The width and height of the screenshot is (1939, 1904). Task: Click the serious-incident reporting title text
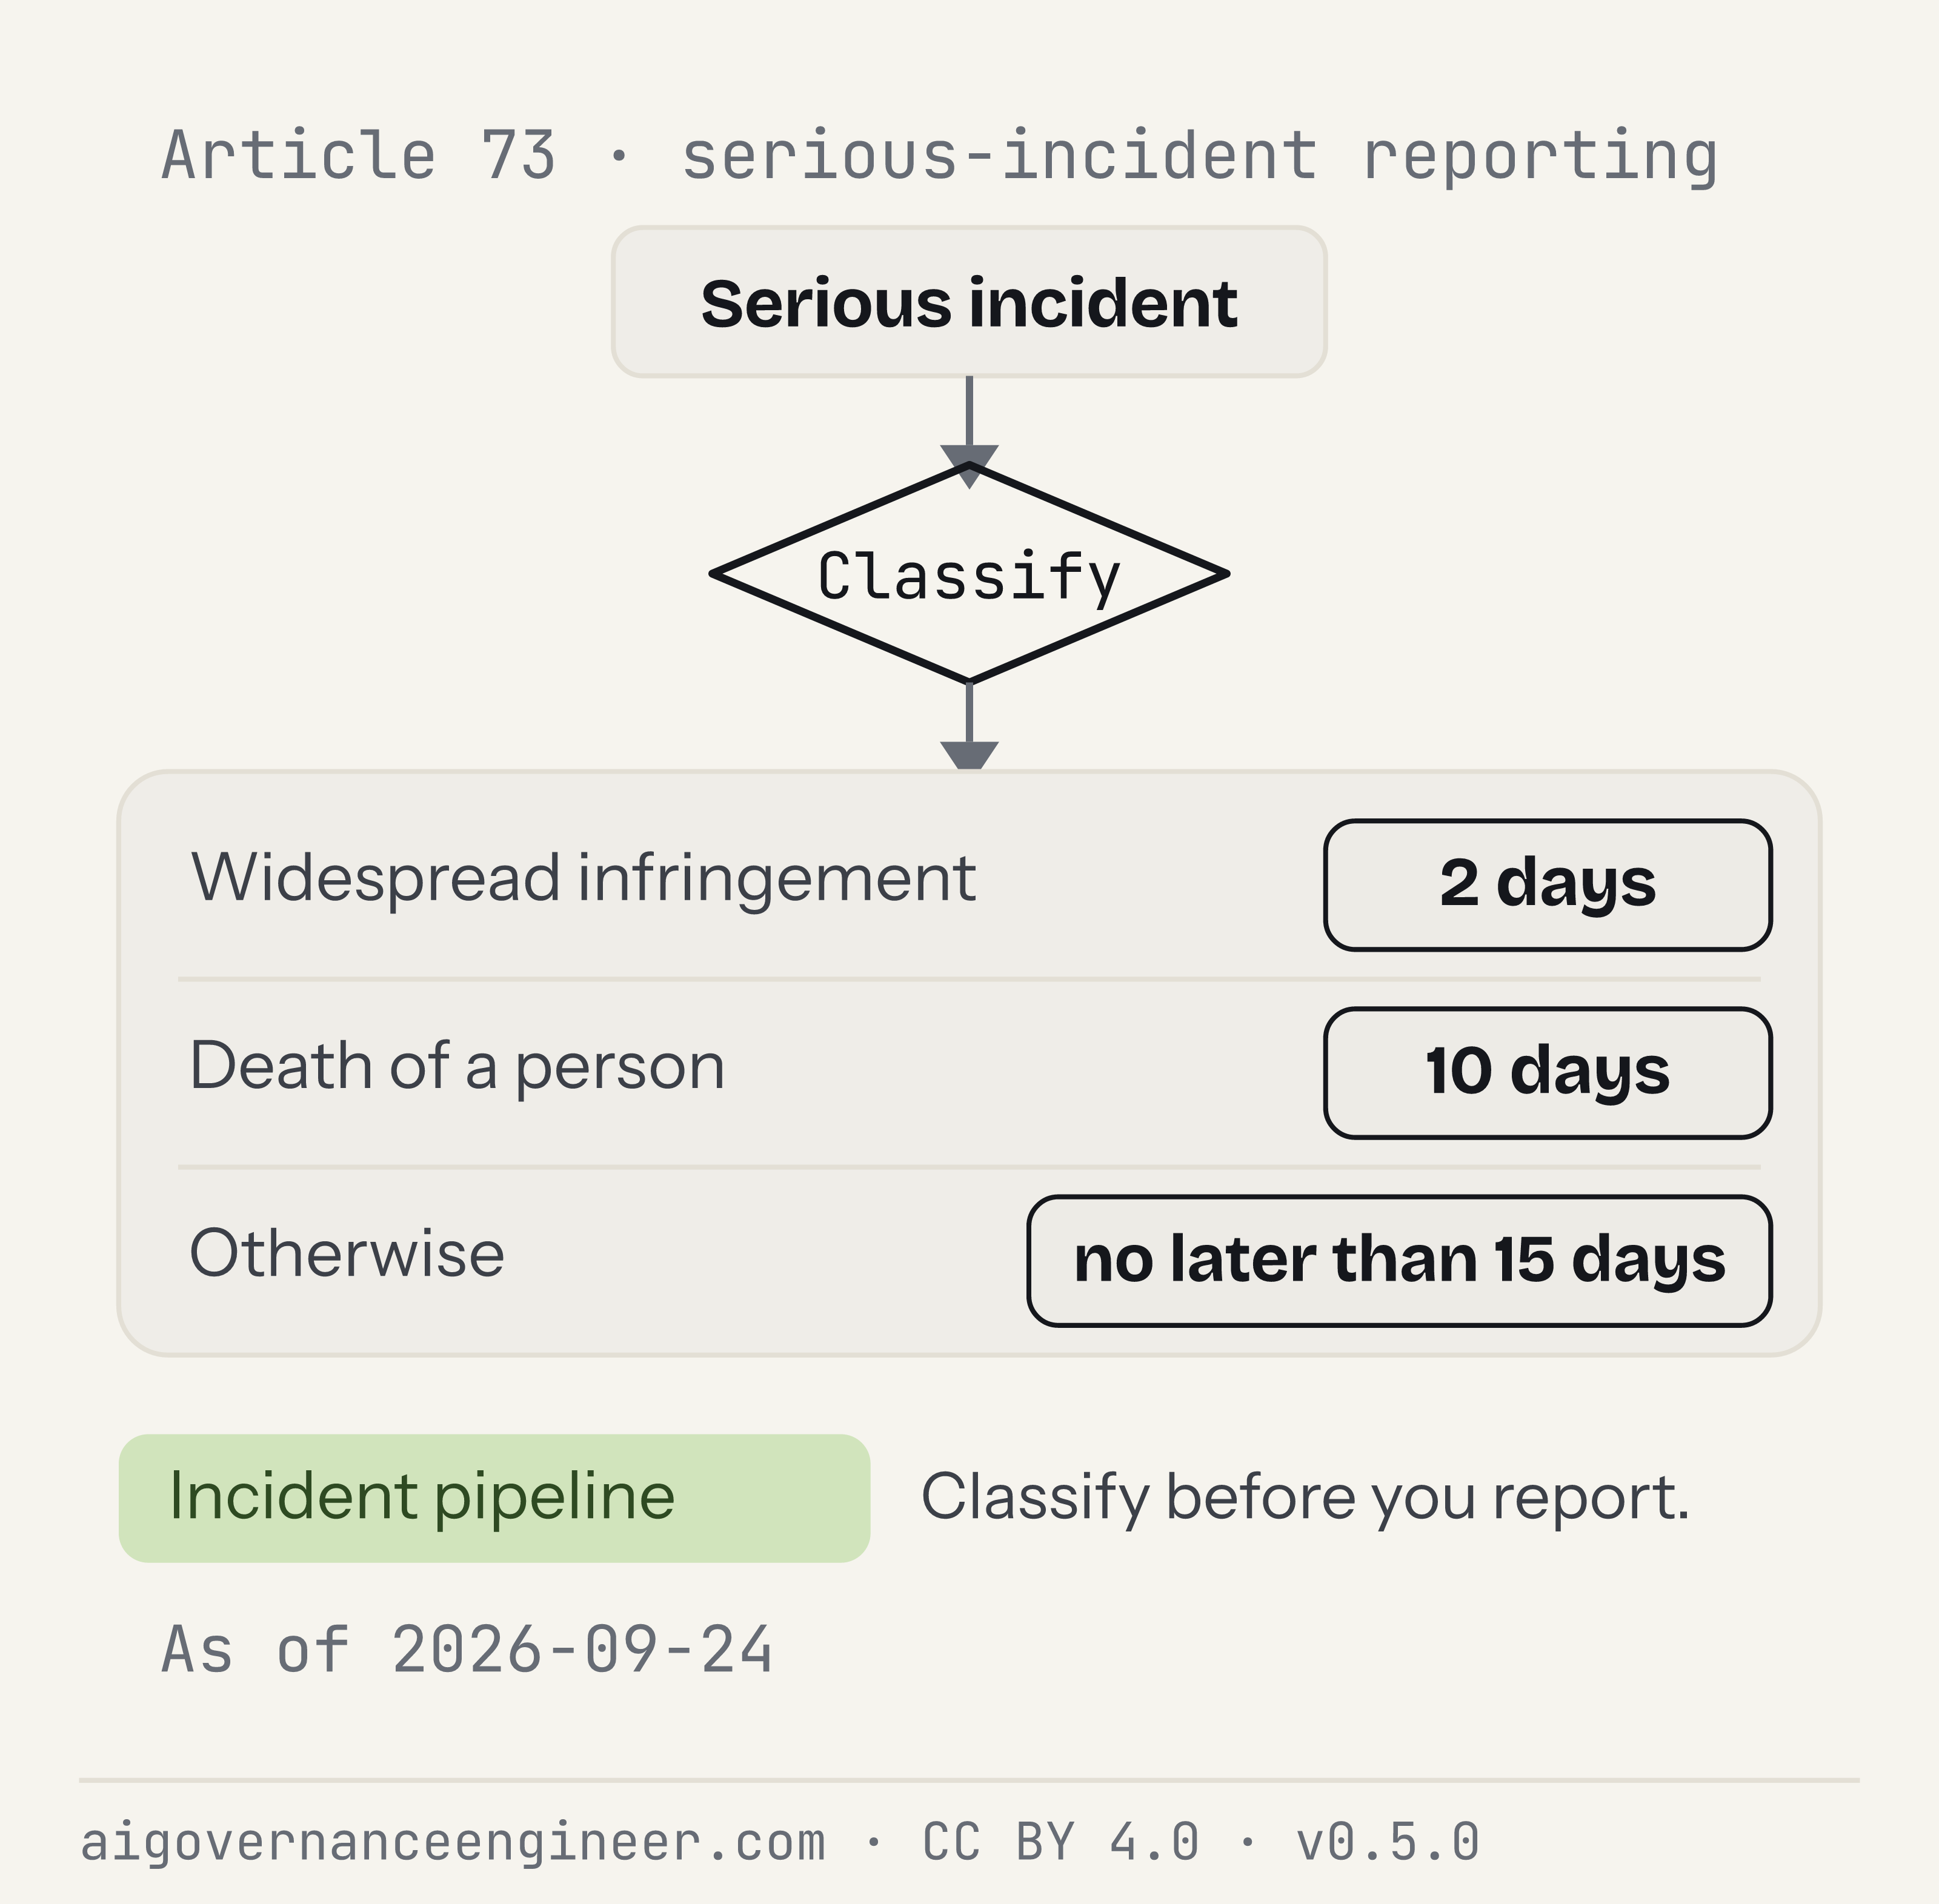tap(1200, 157)
